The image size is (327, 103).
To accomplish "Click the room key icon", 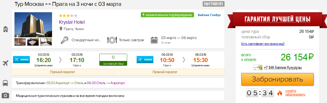I will tap(65, 40).
